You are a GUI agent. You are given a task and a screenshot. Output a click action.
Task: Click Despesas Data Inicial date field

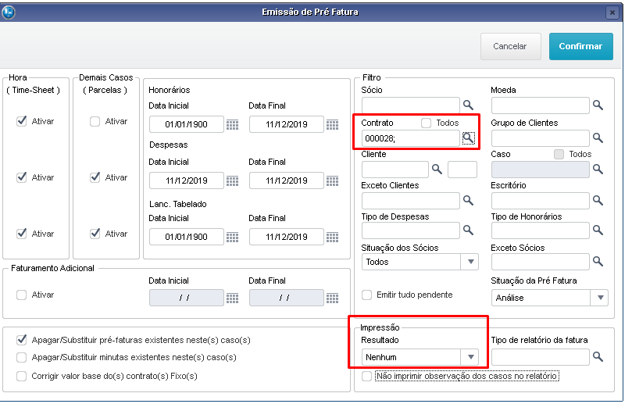tap(186, 180)
